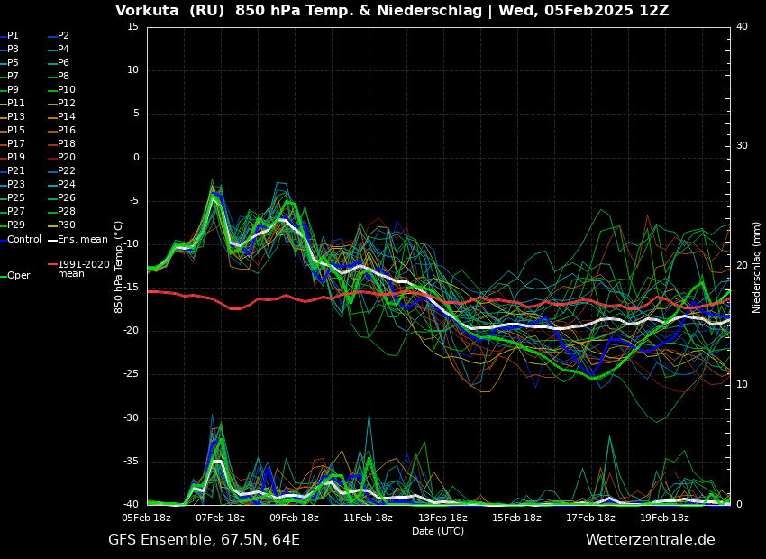
Task: Click the Date (UTC) axis label
Action: (x=438, y=532)
